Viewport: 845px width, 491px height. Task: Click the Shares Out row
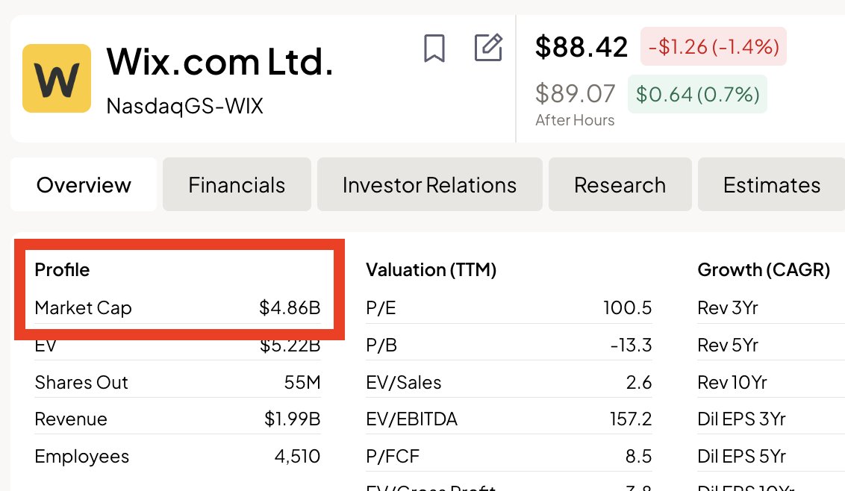pyautogui.click(x=178, y=383)
